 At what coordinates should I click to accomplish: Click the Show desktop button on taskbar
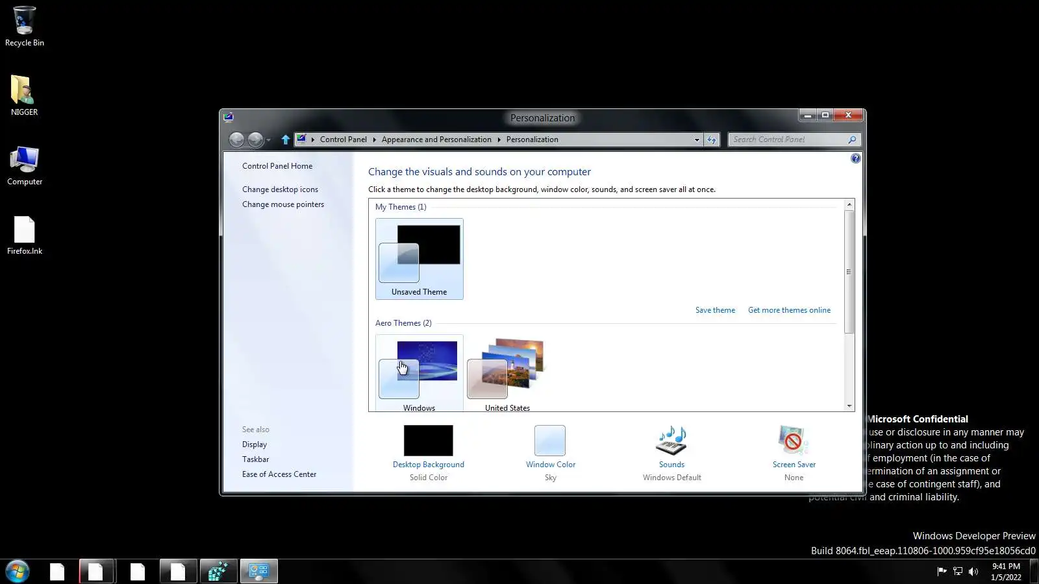(x=1034, y=572)
